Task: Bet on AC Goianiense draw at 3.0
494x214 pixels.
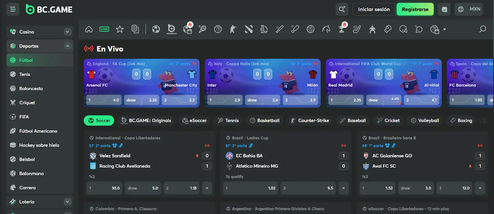Action: point(416,188)
